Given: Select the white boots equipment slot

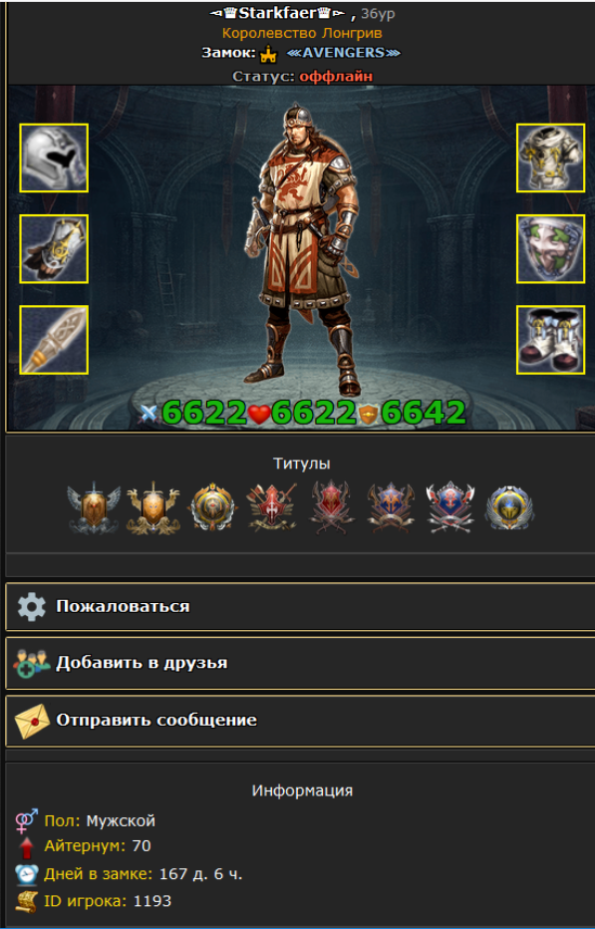Looking at the screenshot, I should 551,340.
